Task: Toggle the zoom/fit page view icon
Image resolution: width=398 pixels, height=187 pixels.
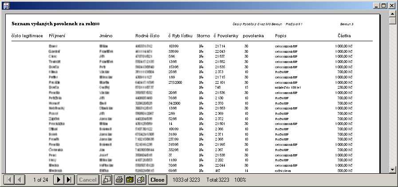Action: point(106,179)
